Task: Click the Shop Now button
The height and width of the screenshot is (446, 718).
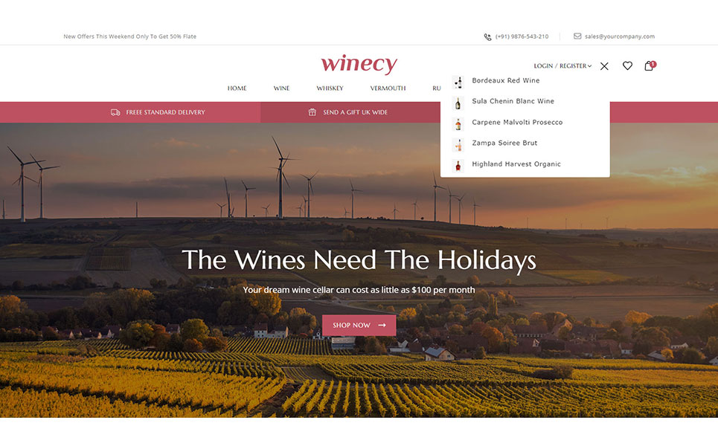Action: click(x=359, y=326)
